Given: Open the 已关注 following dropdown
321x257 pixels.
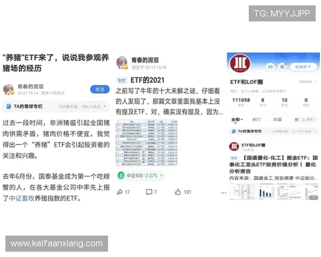Looking at the screenshot, I should click(303, 67).
